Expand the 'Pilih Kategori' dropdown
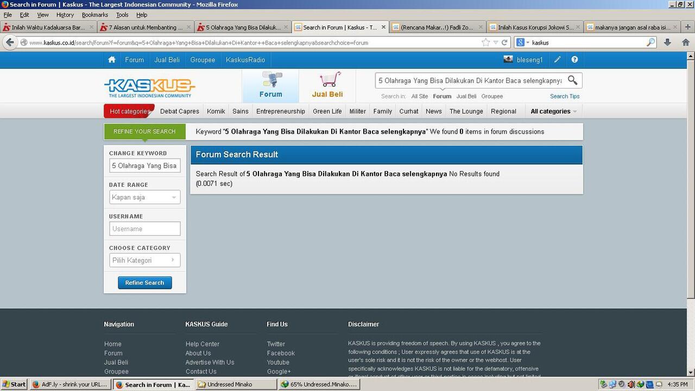 tap(144, 260)
